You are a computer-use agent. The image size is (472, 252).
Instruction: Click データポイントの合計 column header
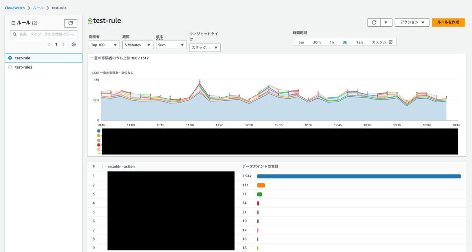coord(260,167)
